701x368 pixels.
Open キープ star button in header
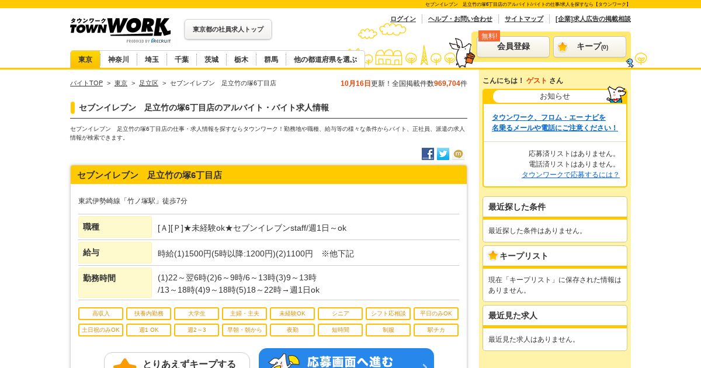(x=589, y=47)
